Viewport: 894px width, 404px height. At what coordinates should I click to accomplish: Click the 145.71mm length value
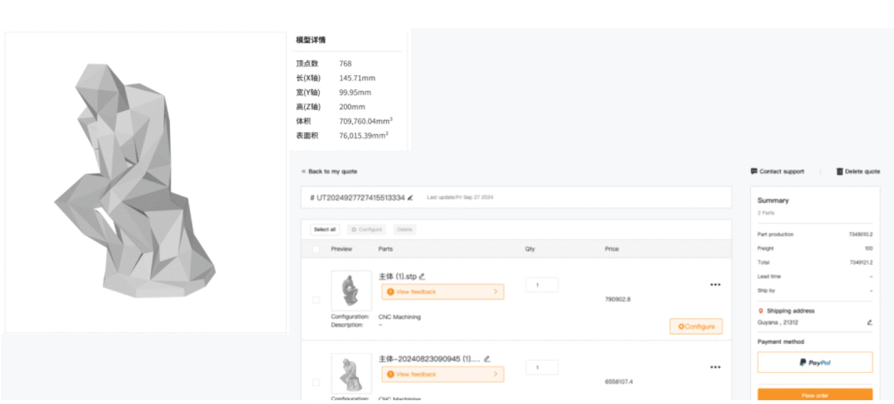357,78
